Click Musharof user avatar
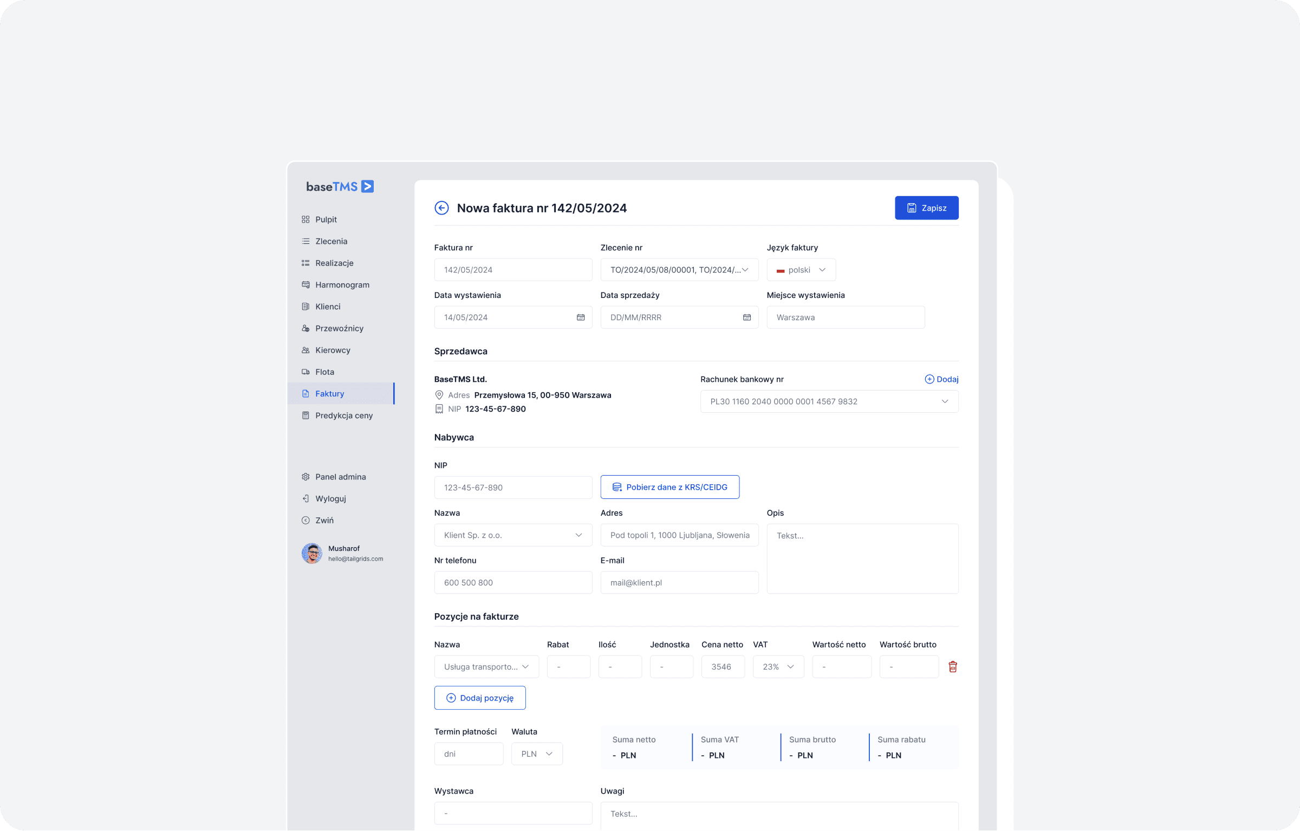The height and width of the screenshot is (831, 1300). [312, 553]
